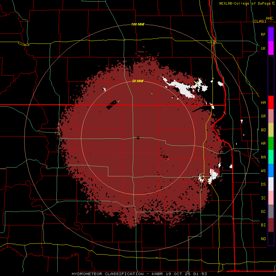Click the BD legend label

click(263, 130)
